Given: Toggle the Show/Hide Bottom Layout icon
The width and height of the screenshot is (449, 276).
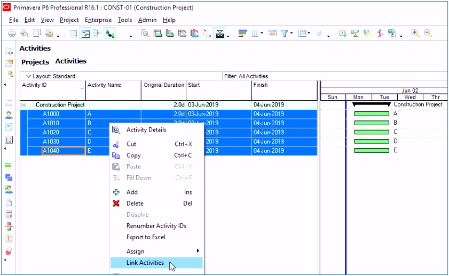Looking at the screenshot, I should (x=219, y=34).
